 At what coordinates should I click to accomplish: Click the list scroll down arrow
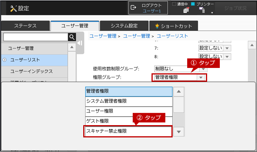coord(179,132)
